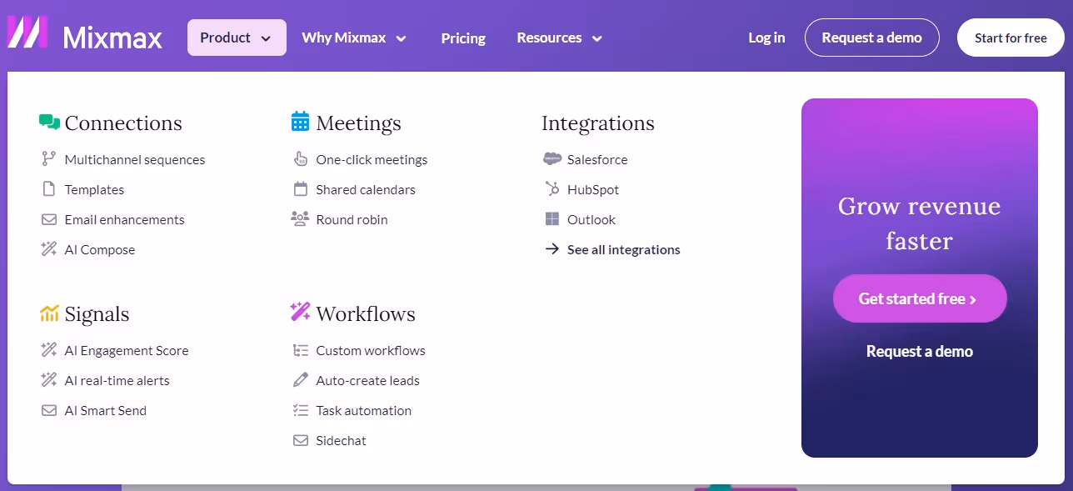
Task: Open the Why Mixmax dropdown
Action: 354,38
